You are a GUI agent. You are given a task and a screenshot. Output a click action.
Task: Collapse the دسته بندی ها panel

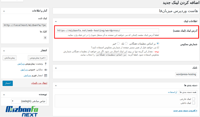point(56,85)
